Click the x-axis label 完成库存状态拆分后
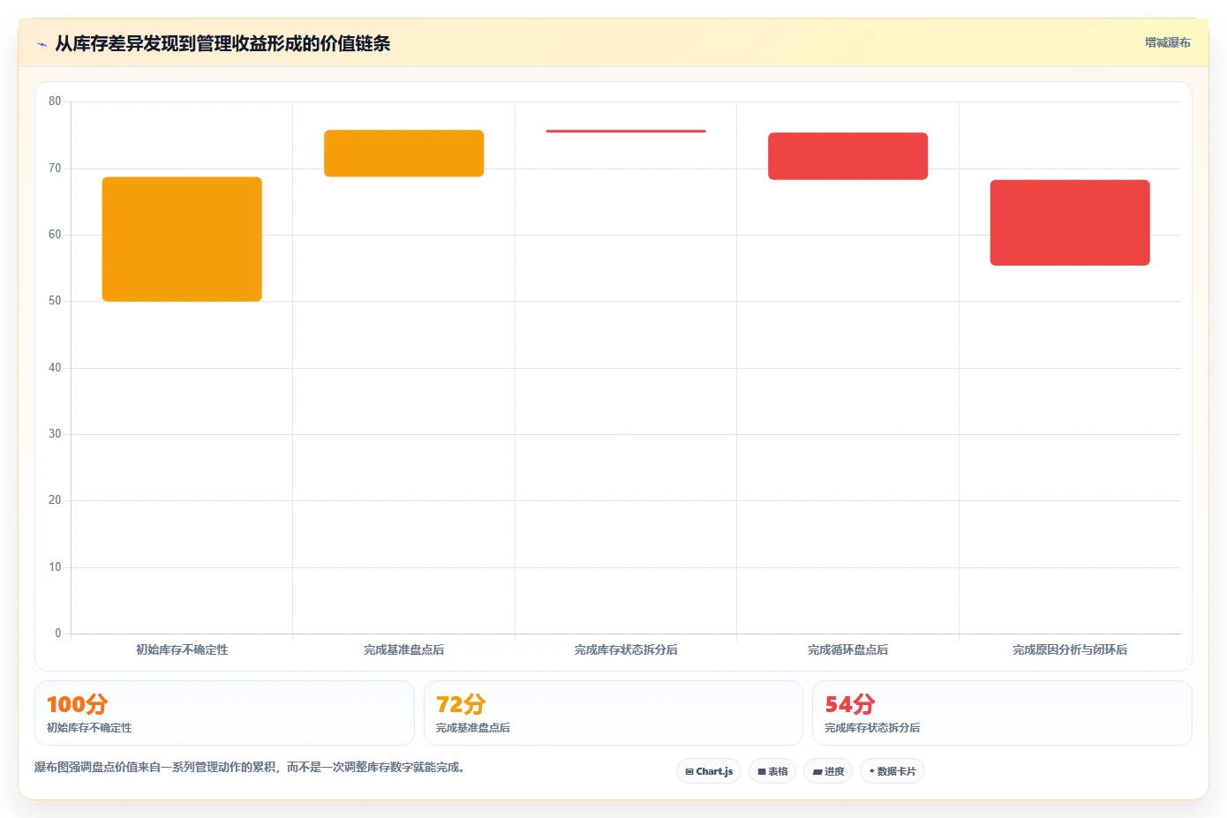 point(626,649)
